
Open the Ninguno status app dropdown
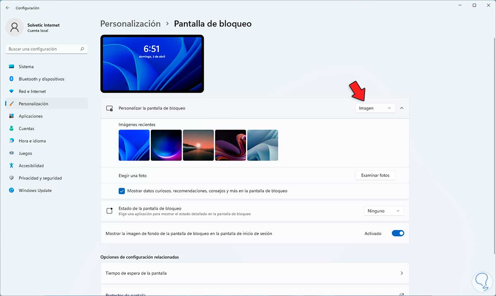(384, 211)
